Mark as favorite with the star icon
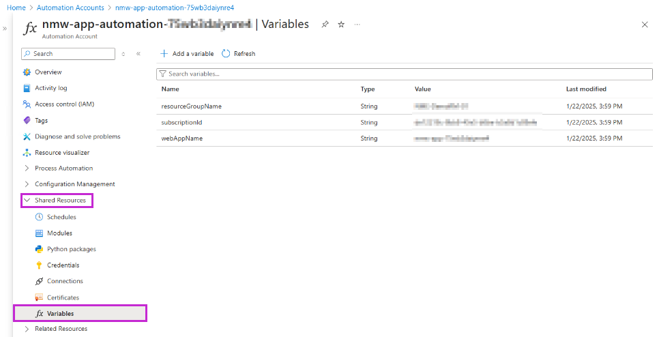 pyautogui.click(x=341, y=25)
